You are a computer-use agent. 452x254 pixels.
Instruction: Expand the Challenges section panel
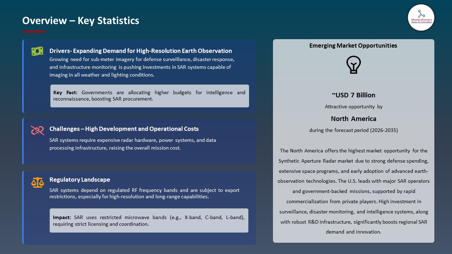click(x=139, y=141)
